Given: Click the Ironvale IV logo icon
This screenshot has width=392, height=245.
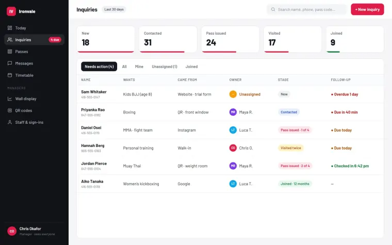Looking at the screenshot, I should [11, 11].
